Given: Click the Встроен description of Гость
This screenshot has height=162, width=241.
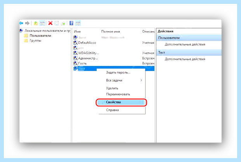Looking at the screenshot, I should pyautogui.click(x=148, y=63).
